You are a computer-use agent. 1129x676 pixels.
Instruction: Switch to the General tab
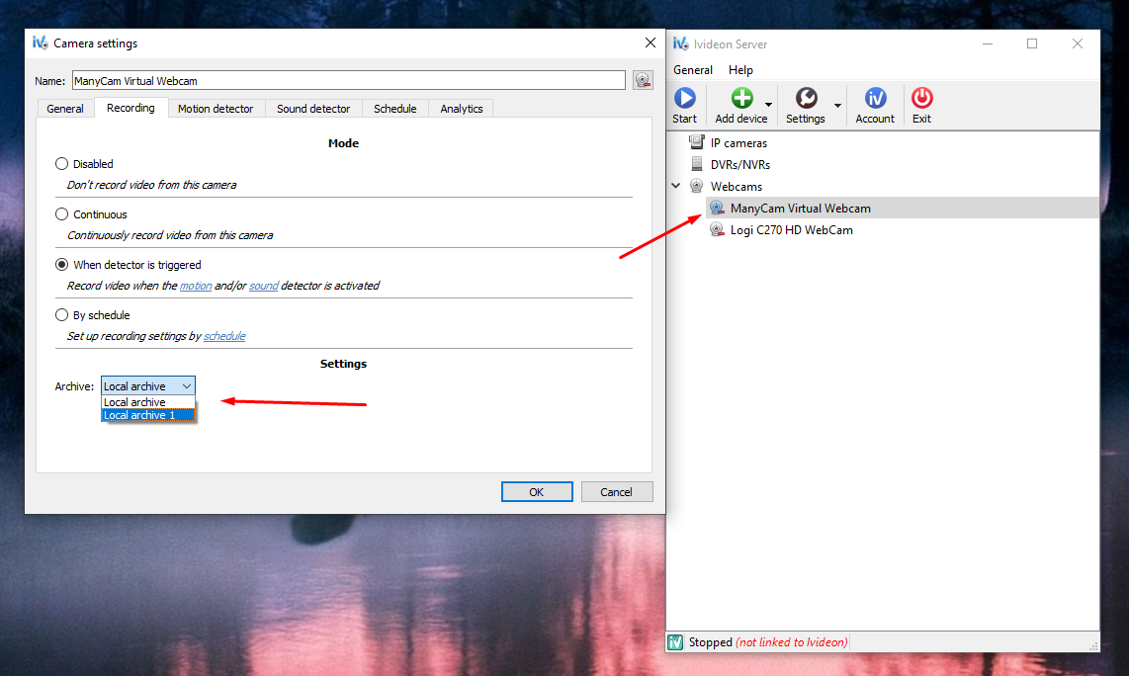pyautogui.click(x=65, y=109)
